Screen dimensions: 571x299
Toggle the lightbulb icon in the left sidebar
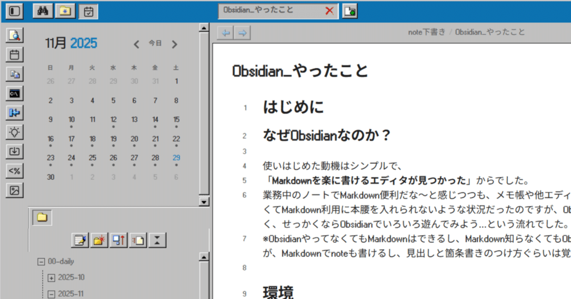pos(15,133)
